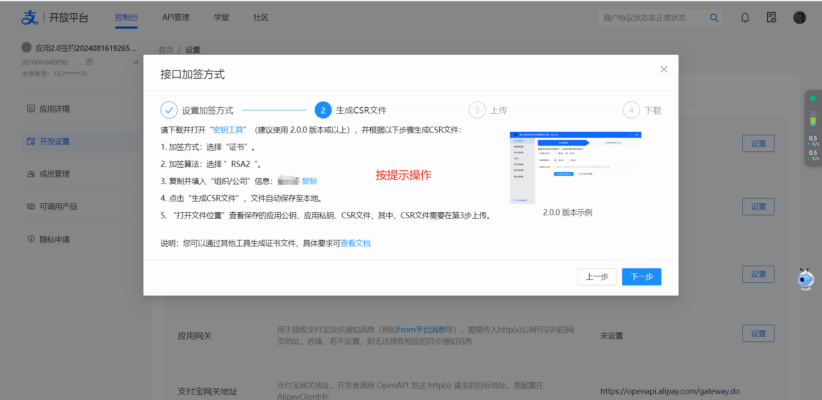Viewport: 822px width, 400px height.
Task: Click the 下一步 button
Action: (x=641, y=277)
